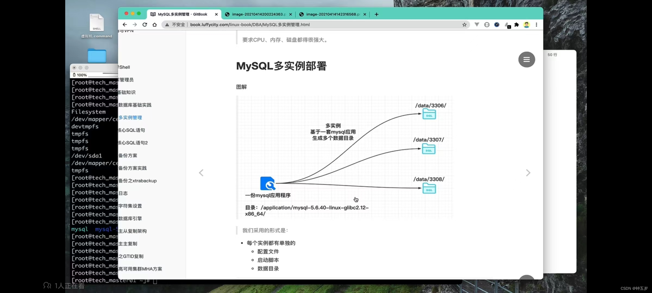Open the round hamburger menu button on page

pyautogui.click(x=526, y=59)
